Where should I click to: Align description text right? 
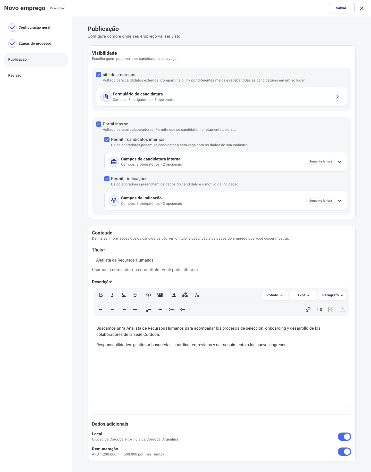click(x=124, y=310)
